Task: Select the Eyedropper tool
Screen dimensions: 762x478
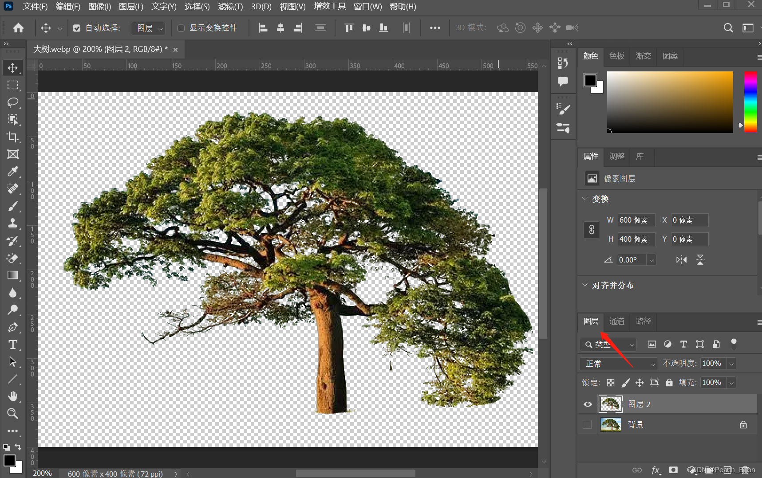Action: point(13,172)
